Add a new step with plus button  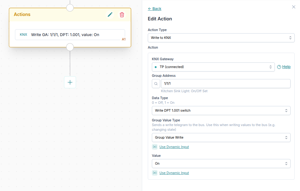click(70, 82)
